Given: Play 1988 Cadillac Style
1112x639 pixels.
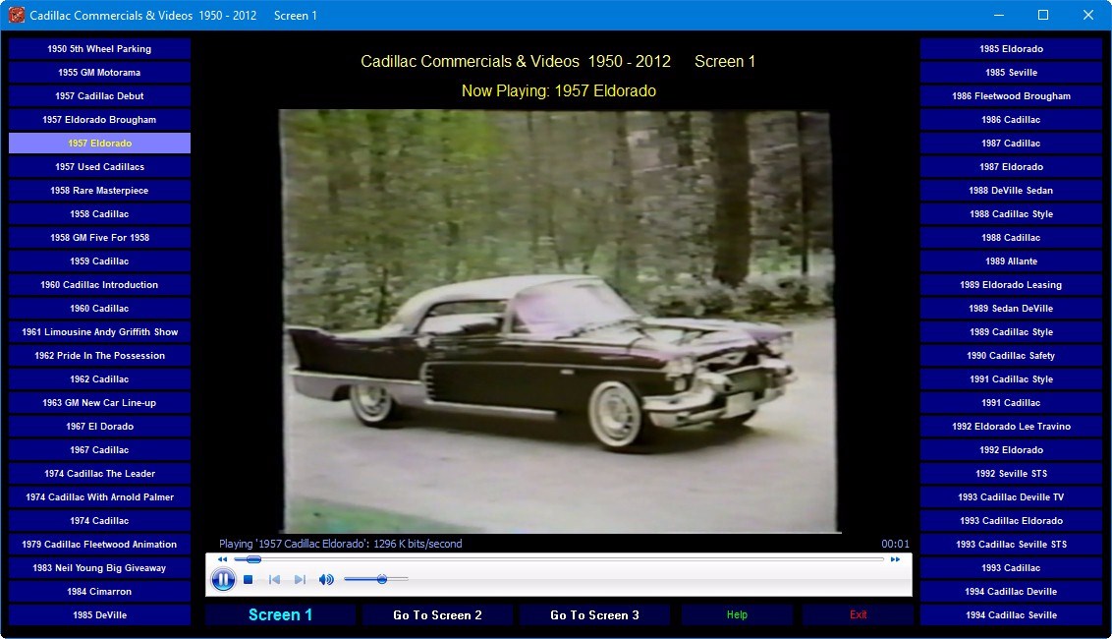Looking at the screenshot, I should (x=1011, y=213).
